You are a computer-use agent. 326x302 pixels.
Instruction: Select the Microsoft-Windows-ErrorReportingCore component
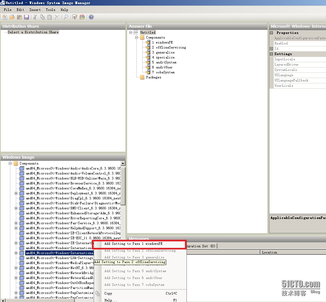click(73, 218)
